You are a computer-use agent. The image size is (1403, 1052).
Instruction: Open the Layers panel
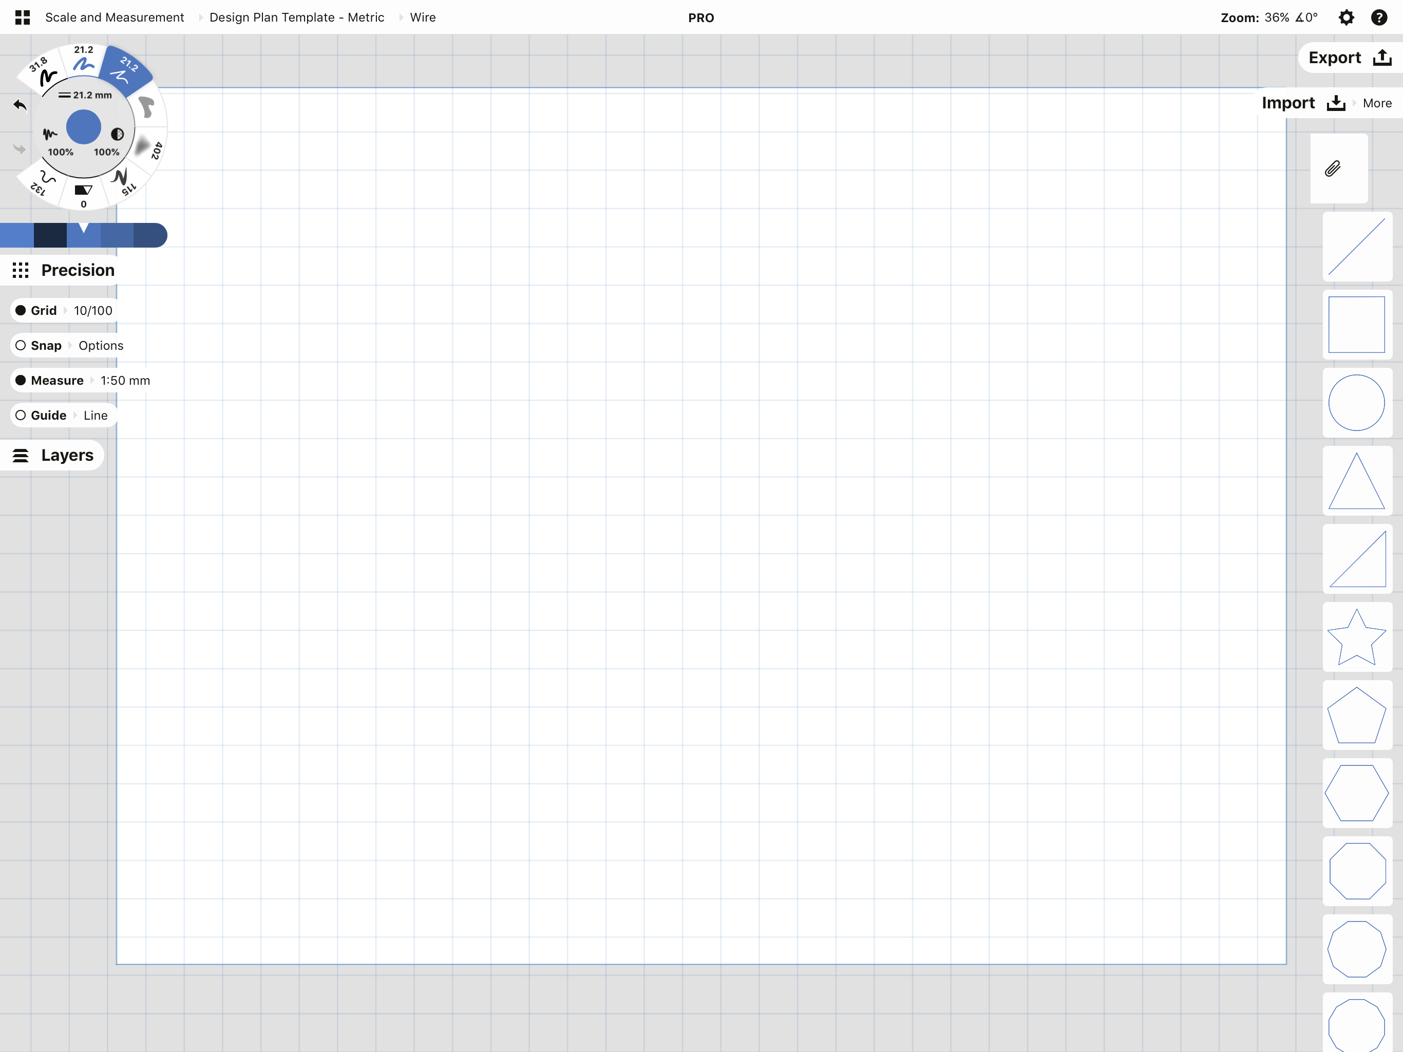(x=53, y=455)
